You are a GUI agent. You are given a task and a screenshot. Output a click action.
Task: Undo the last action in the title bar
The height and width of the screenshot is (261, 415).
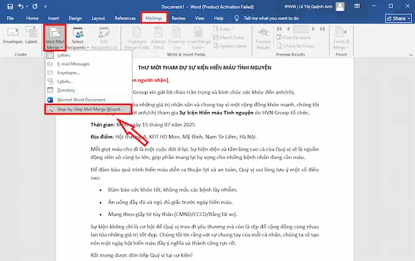coord(21,7)
